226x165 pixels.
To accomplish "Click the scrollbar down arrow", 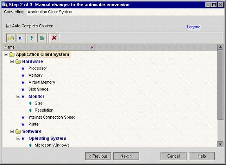I will click(220, 144).
